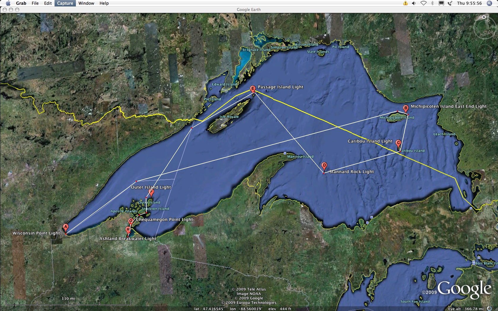Viewport: 498px width, 311px height.
Task: Click the Pie Island label
Action: click(213, 99)
